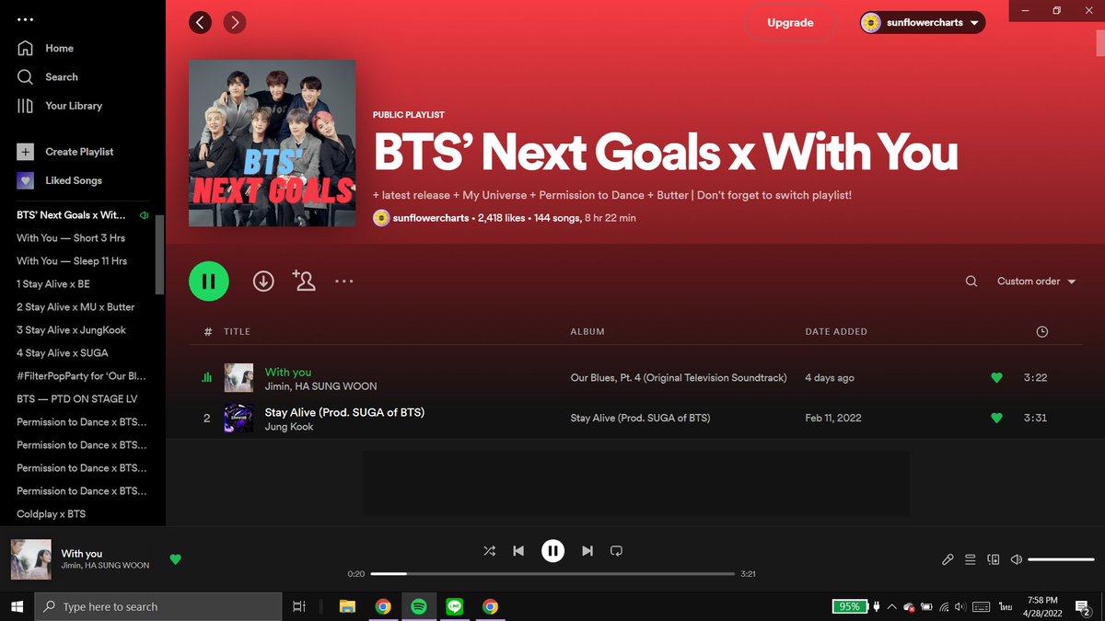Image resolution: width=1105 pixels, height=621 pixels.
Task: Open the Custom order sort dropdown
Action: click(1036, 282)
